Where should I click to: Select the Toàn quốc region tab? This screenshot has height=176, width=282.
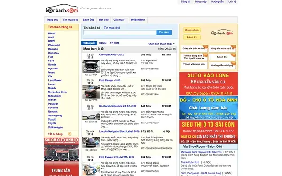point(89,43)
